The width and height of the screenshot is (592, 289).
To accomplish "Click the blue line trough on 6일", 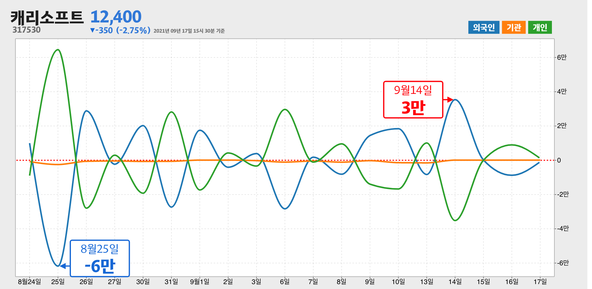I will (x=285, y=209).
